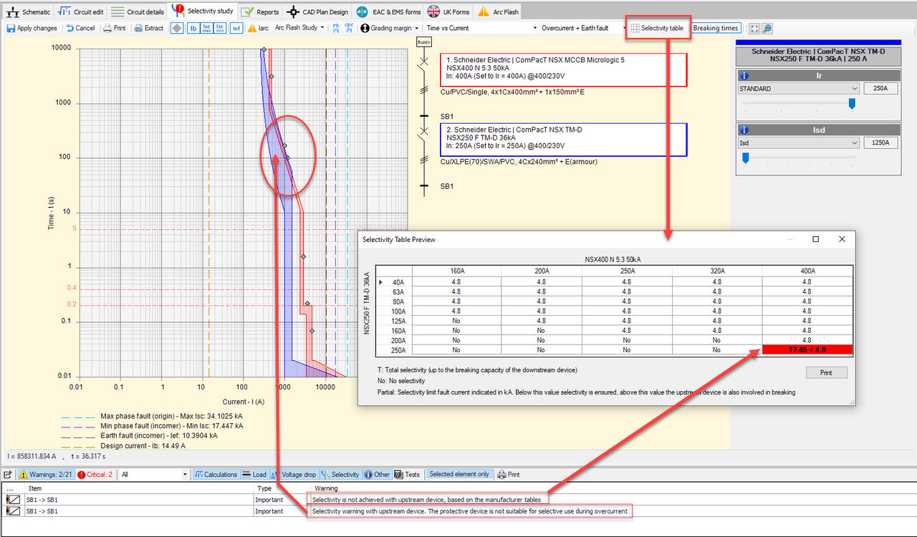Toggle the diamond marker points icon
The width and height of the screenshot is (917, 537).
(x=177, y=28)
